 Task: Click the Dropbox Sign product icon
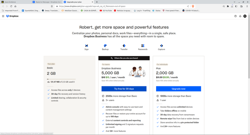(87, 46)
